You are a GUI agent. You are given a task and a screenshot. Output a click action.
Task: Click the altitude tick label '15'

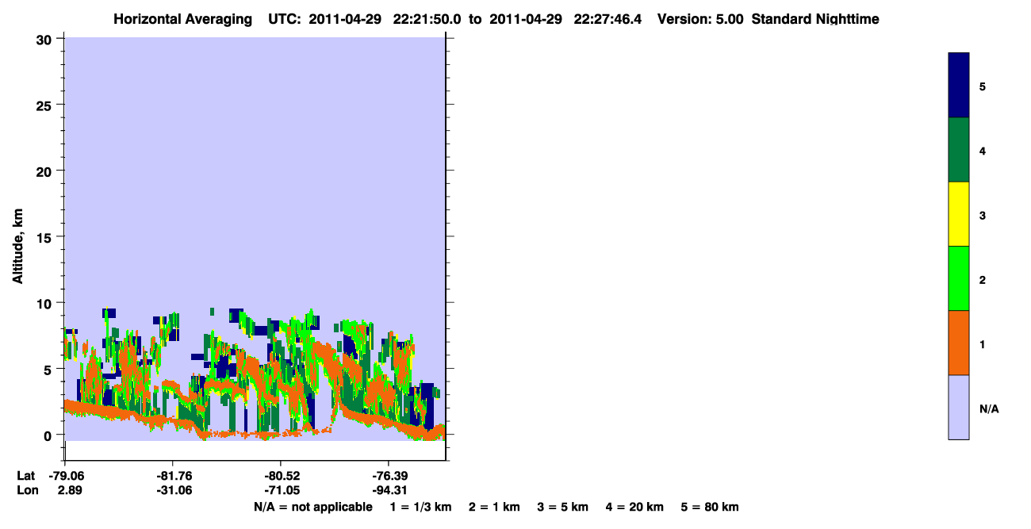pos(46,236)
